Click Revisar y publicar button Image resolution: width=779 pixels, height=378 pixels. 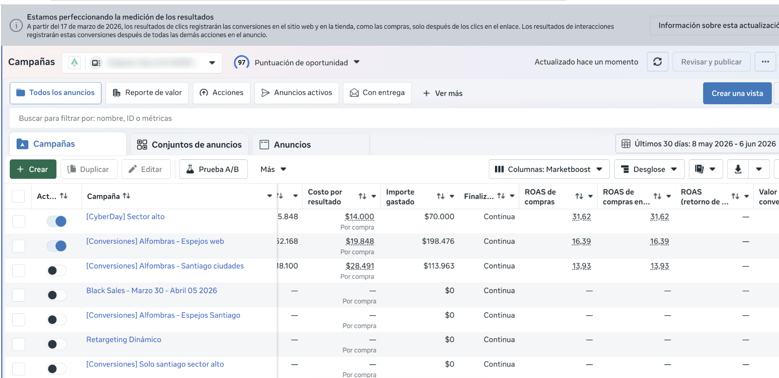tap(711, 62)
